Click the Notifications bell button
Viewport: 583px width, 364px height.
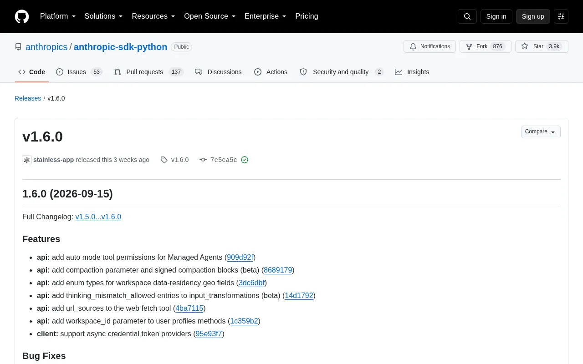point(430,46)
